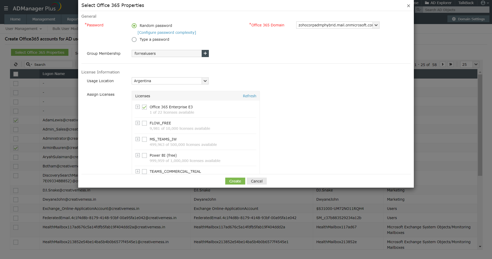Image resolution: width=492 pixels, height=259 pixels.
Task: Click the Cancel button
Action: pyautogui.click(x=257, y=181)
